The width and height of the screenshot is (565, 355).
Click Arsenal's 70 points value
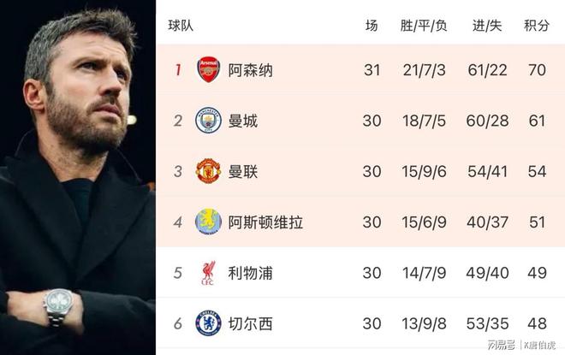click(537, 70)
